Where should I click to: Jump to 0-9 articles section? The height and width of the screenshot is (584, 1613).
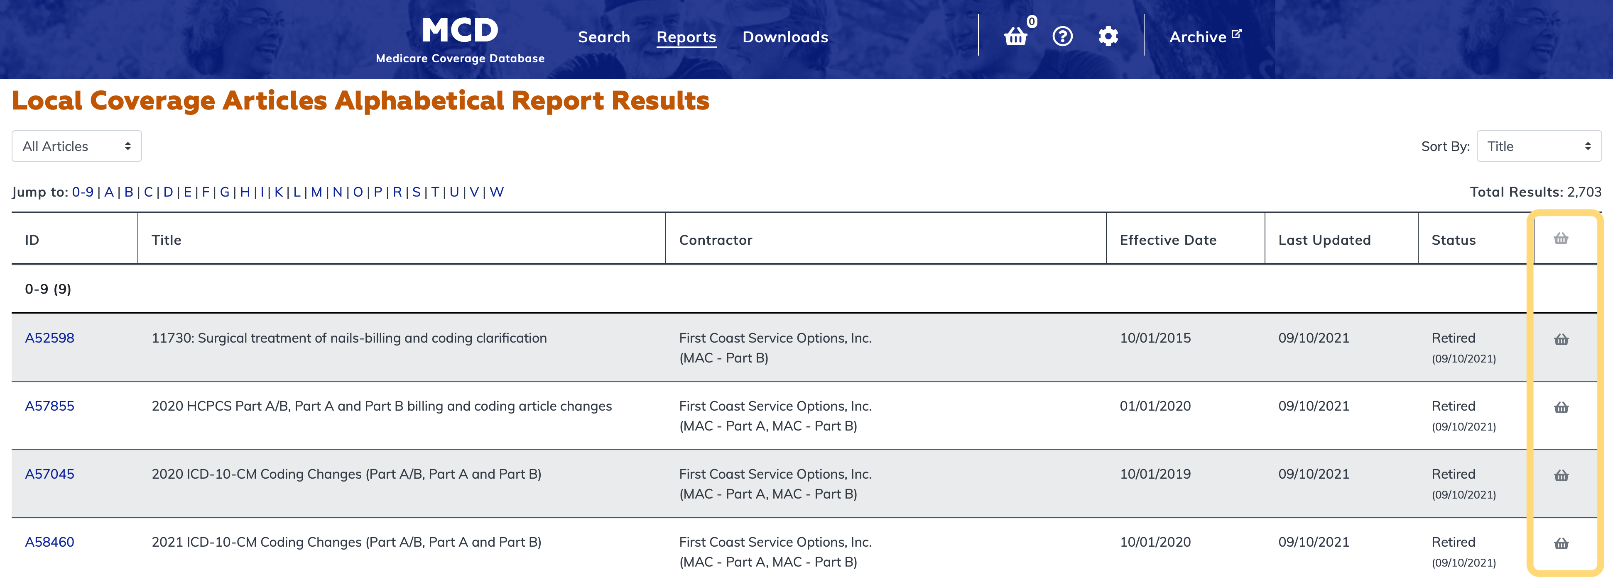pyautogui.click(x=83, y=192)
